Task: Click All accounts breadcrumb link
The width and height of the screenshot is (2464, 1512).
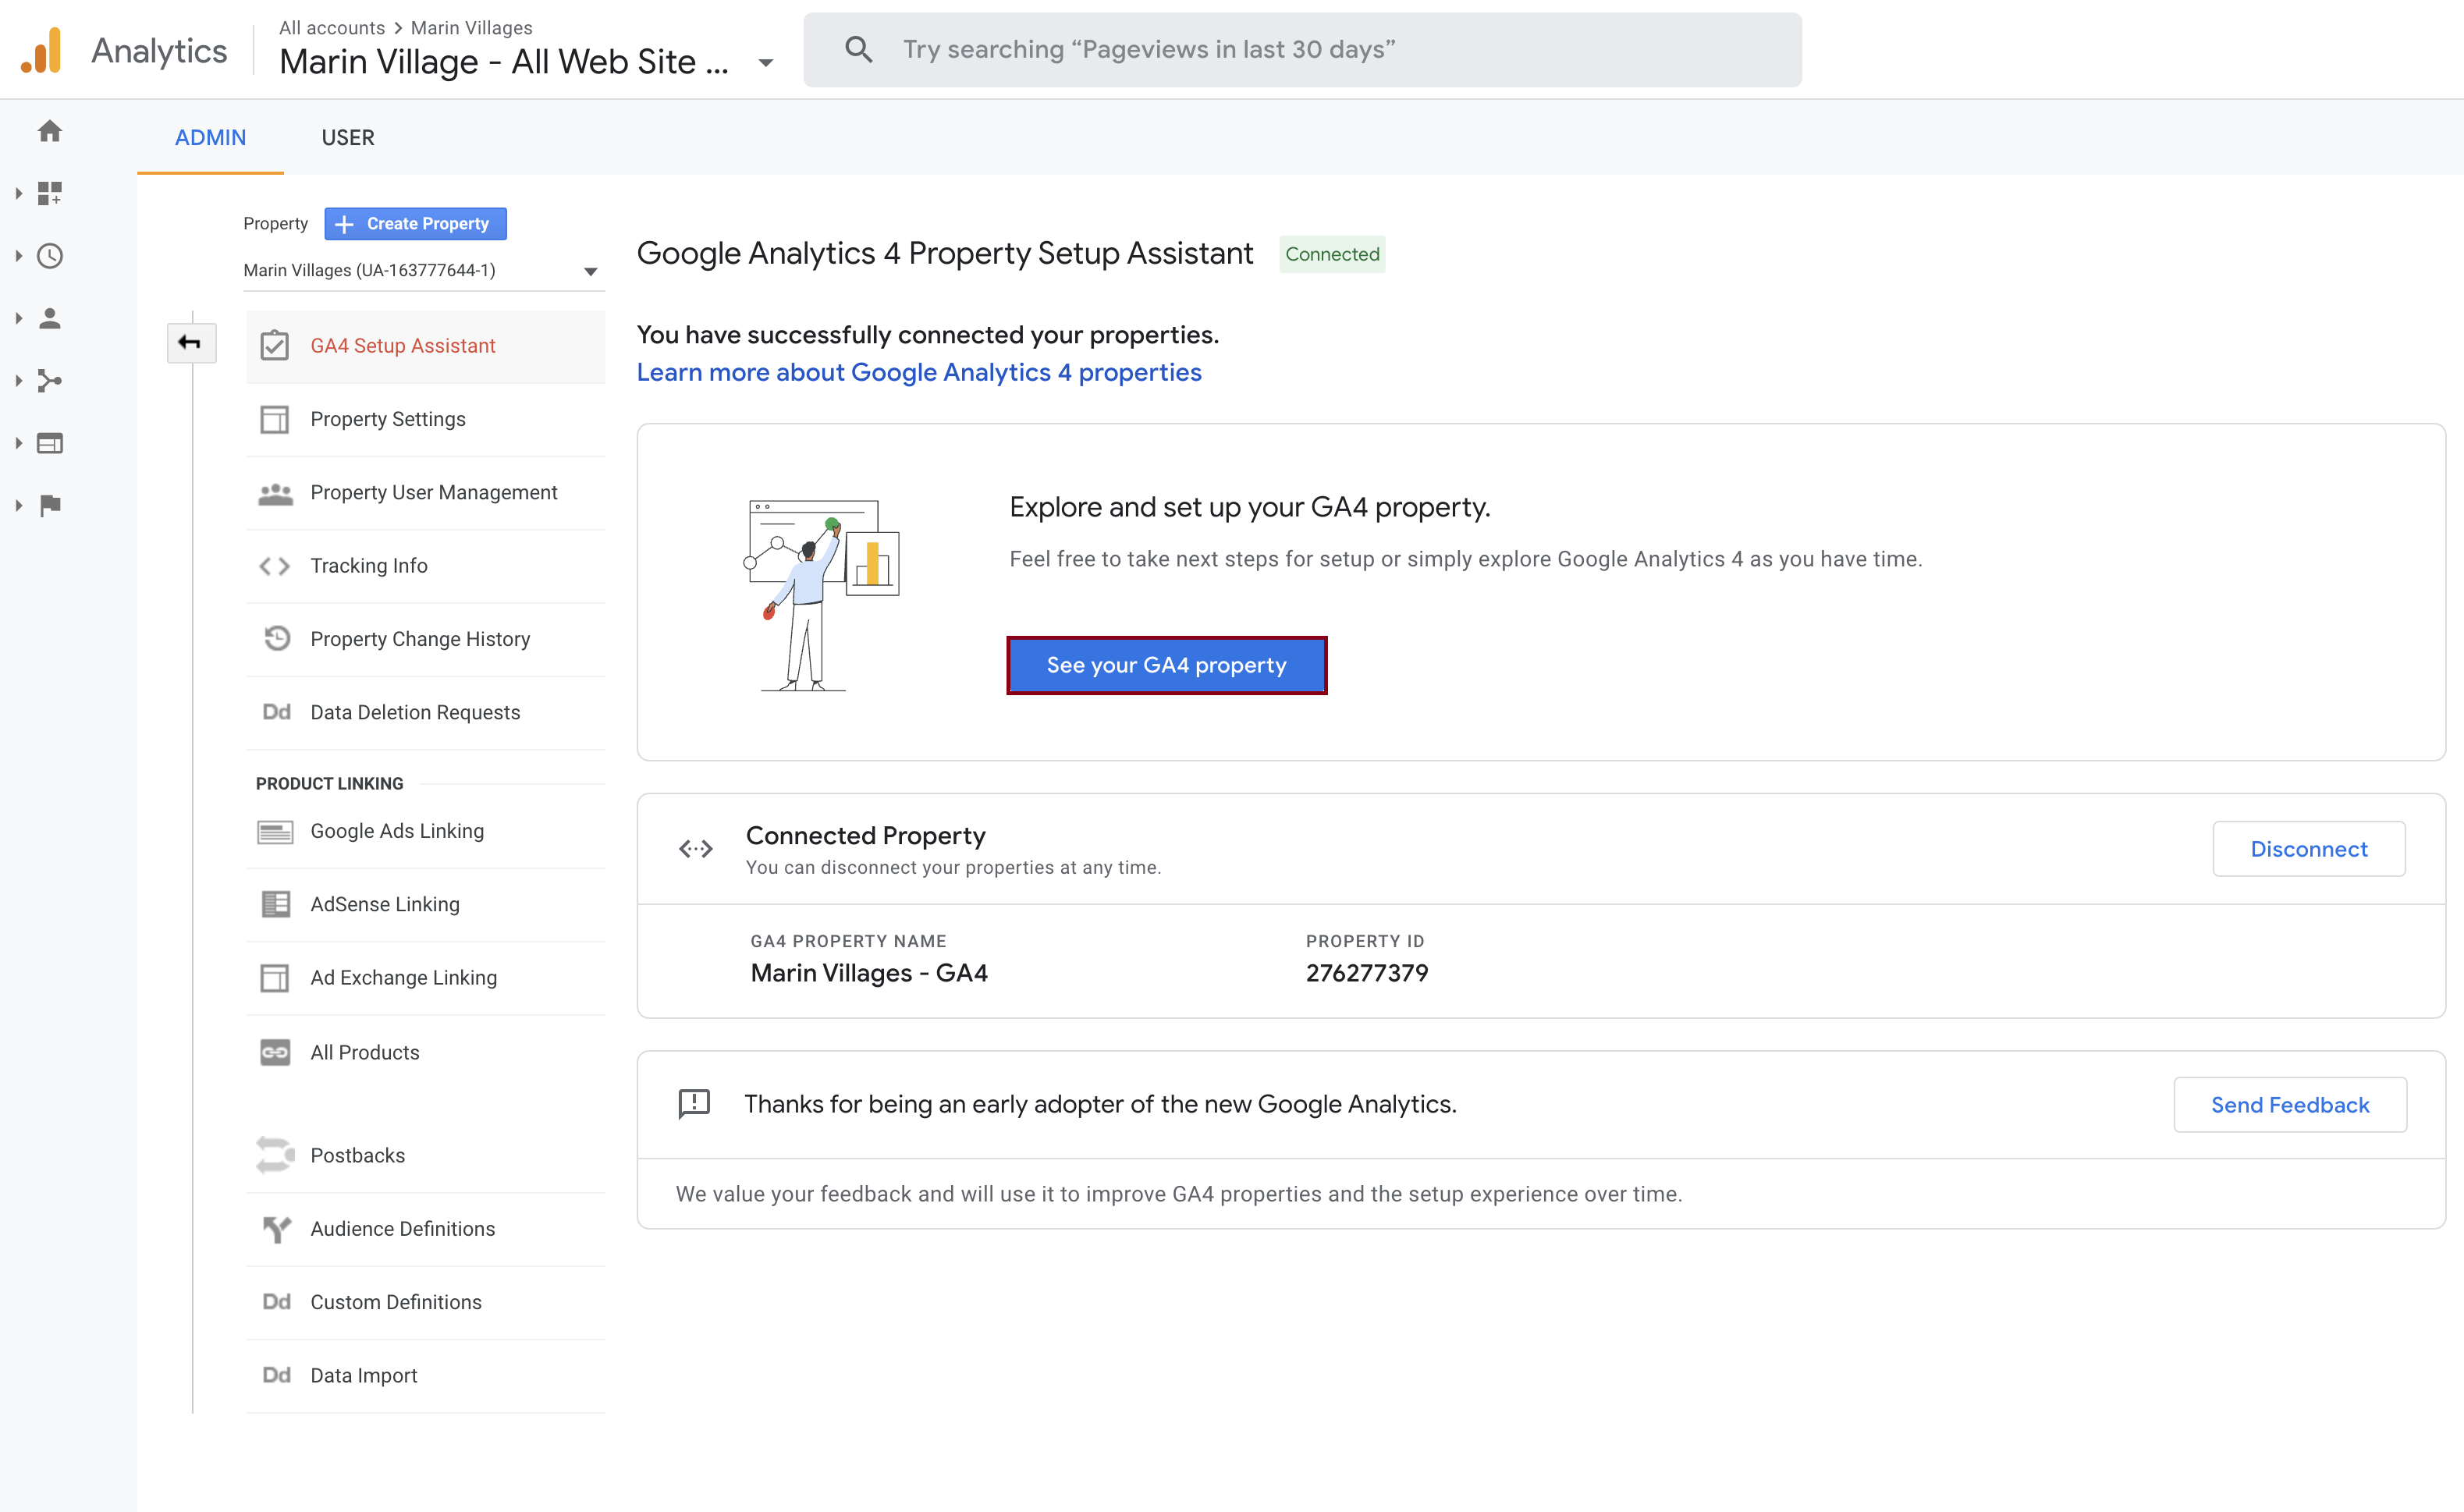Action: point(332,28)
